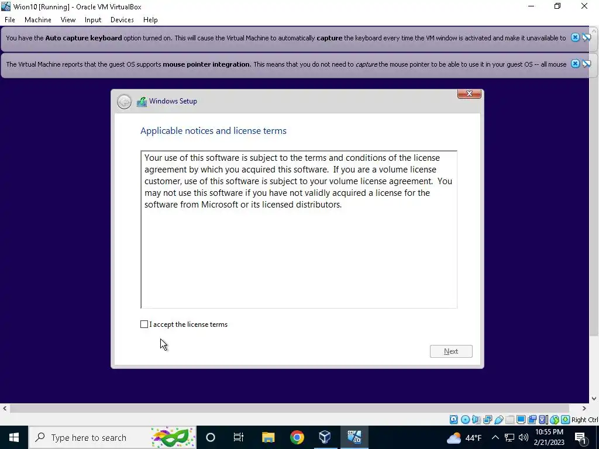Image resolution: width=599 pixels, height=449 pixels.
Task: Click the Type here to search box
Action: click(x=112, y=437)
